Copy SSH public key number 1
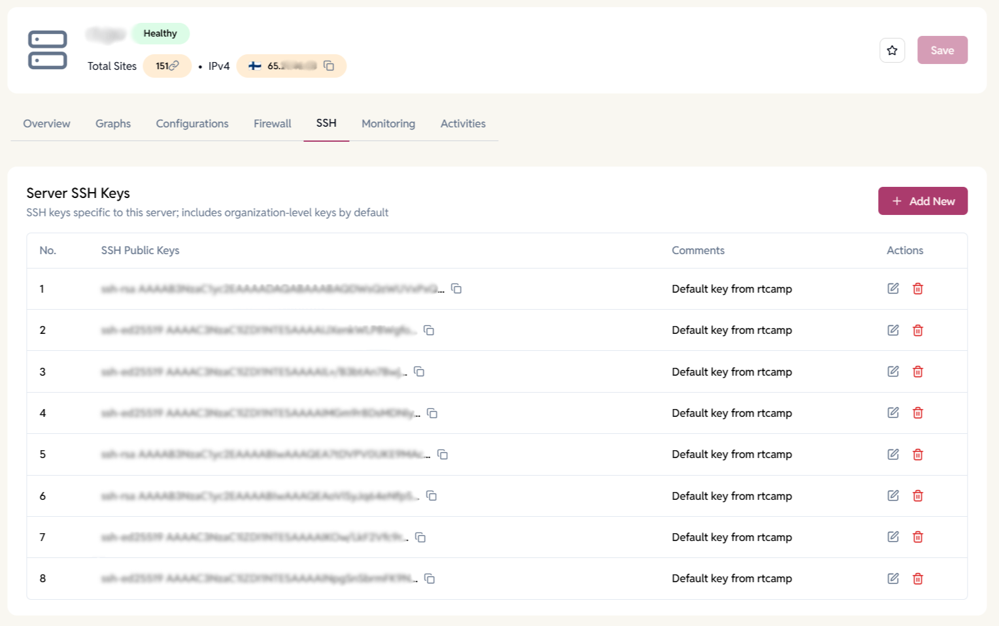 click(456, 288)
